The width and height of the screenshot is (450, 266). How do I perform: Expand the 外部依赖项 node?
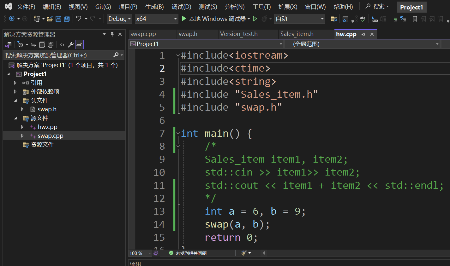(15, 92)
